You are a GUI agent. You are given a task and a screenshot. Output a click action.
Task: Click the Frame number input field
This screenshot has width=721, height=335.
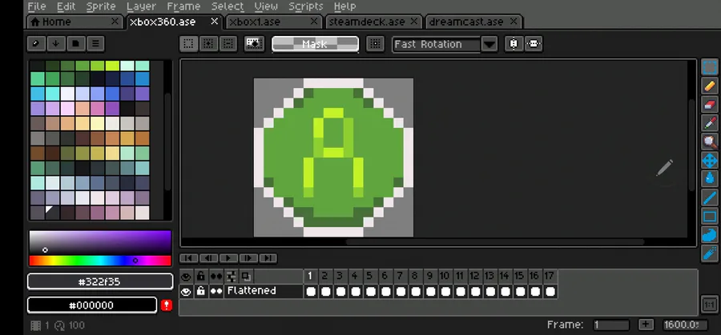coord(610,325)
